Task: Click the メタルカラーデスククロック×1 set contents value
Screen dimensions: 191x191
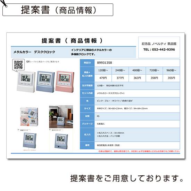Action: point(110,93)
